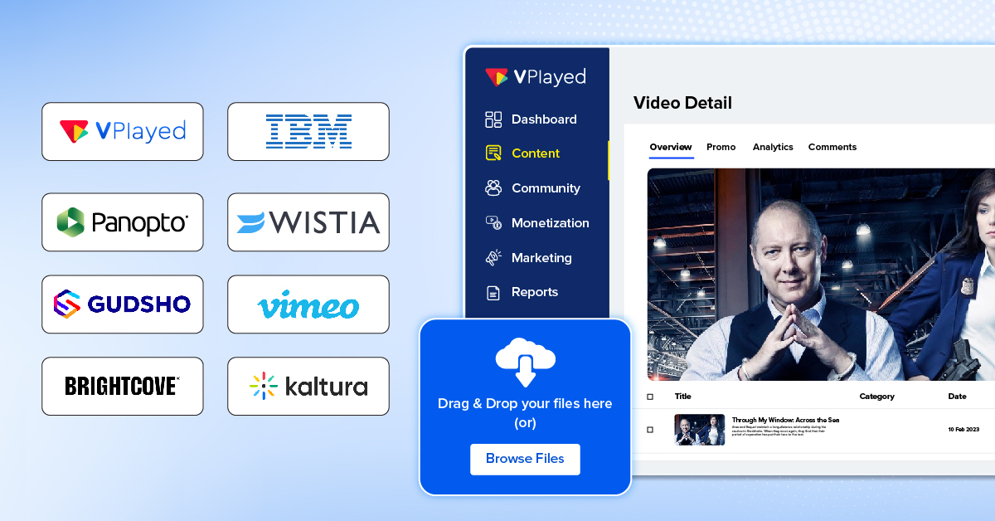Switch to the Promo tab

(x=721, y=147)
